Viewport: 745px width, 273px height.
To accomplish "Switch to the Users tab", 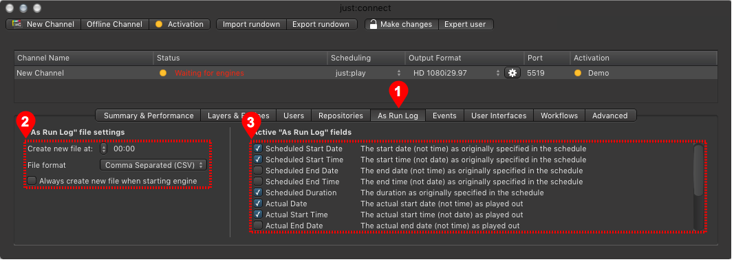I will [294, 116].
